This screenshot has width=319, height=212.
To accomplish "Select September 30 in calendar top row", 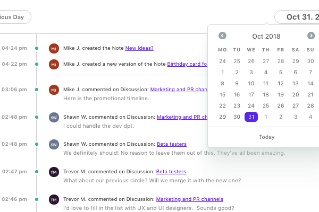I will pos(310,61).
